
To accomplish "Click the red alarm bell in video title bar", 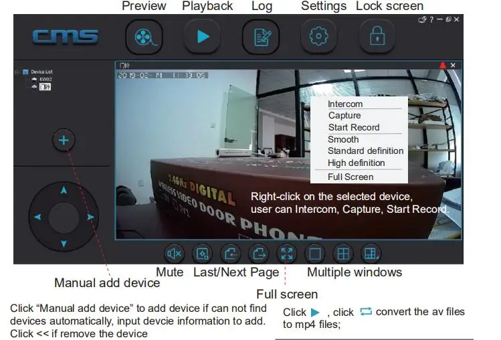I will click(443, 65).
